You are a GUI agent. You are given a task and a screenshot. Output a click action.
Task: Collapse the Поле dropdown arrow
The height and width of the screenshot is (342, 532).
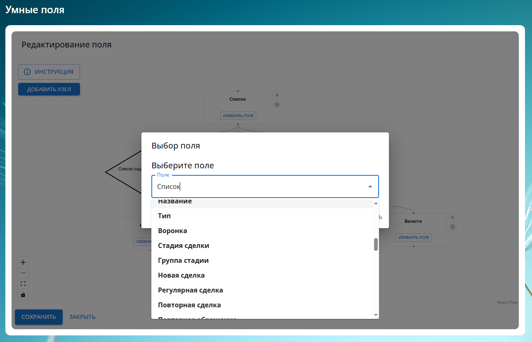pyautogui.click(x=370, y=186)
